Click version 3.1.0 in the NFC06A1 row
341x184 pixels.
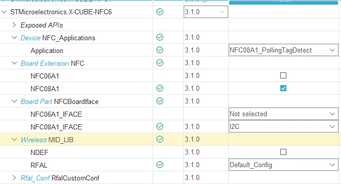[x=192, y=75]
